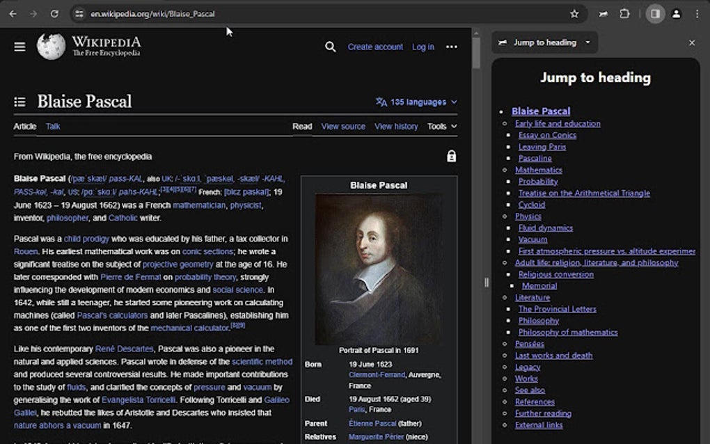The height and width of the screenshot is (444, 710).
Task: Click the browser bookmark star icon
Action: point(574,13)
